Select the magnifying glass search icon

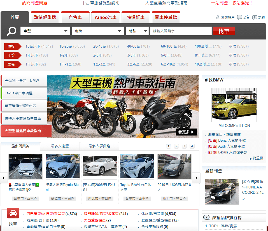point(11,31)
